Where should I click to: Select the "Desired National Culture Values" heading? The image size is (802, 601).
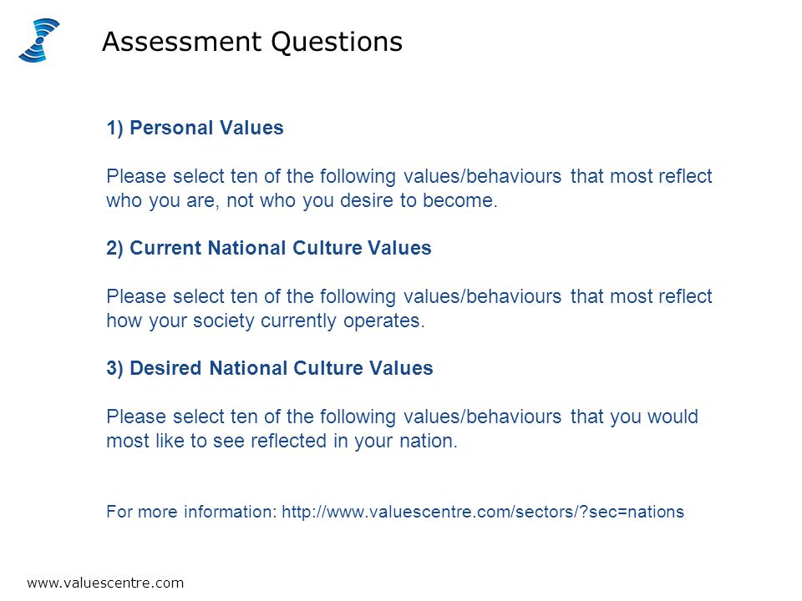click(282, 368)
